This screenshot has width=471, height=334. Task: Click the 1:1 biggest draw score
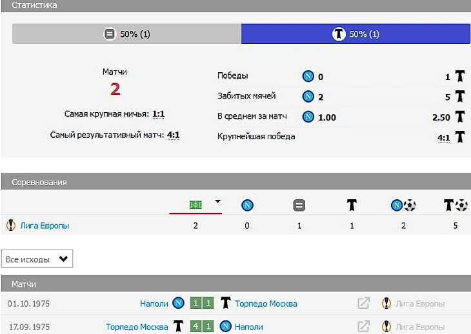(x=158, y=114)
